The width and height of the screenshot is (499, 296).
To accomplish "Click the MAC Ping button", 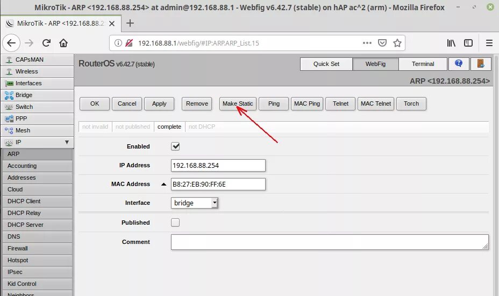I will tap(307, 103).
